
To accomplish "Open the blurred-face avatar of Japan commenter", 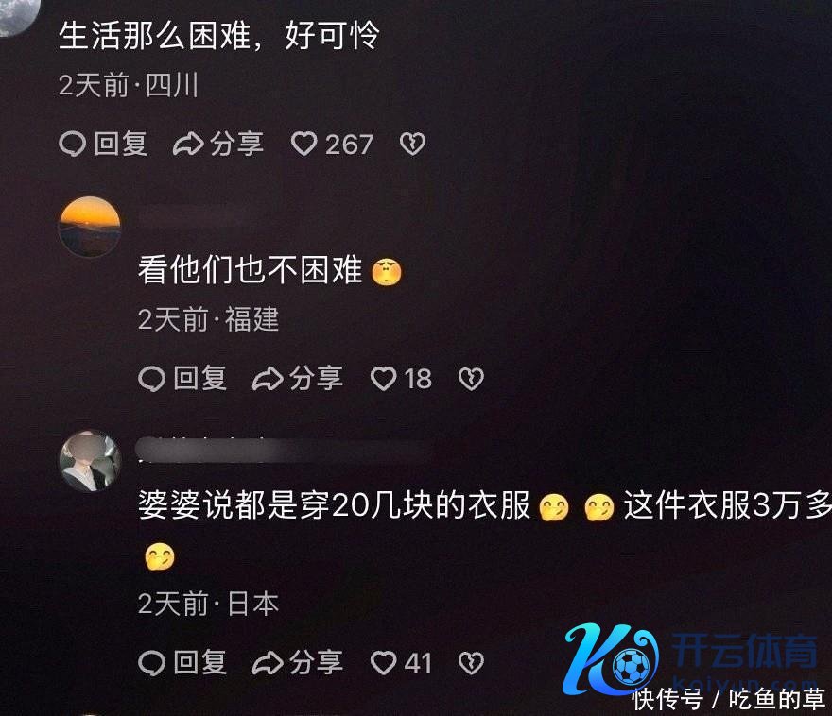I will [90, 461].
